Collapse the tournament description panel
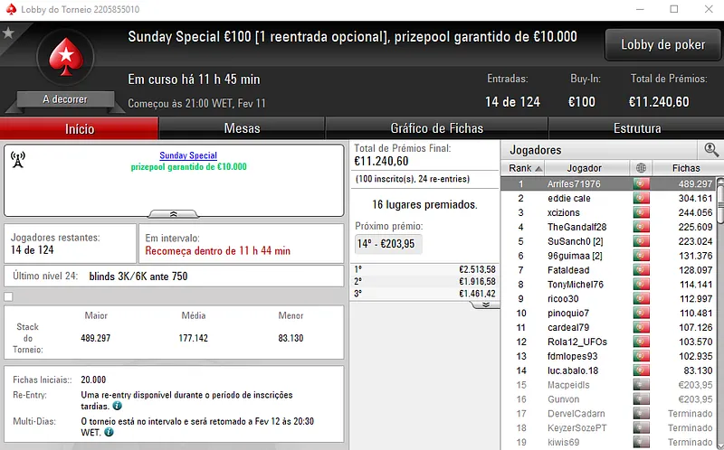 (172, 214)
